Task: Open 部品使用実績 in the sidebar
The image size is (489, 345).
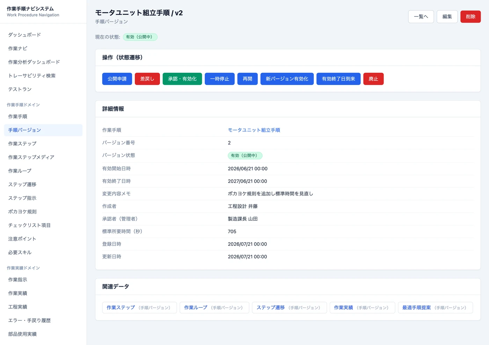Action: tap(43, 334)
